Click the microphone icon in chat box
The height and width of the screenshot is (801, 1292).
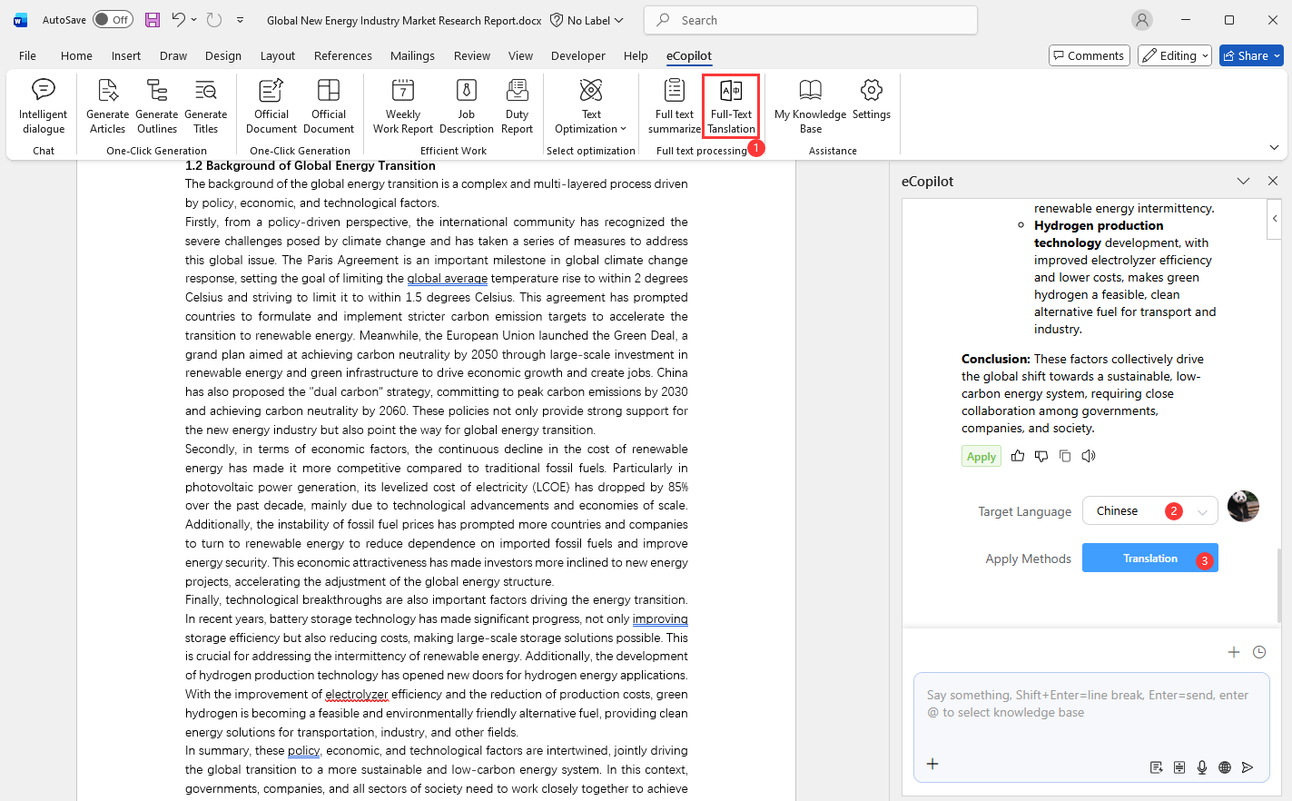tap(1202, 767)
